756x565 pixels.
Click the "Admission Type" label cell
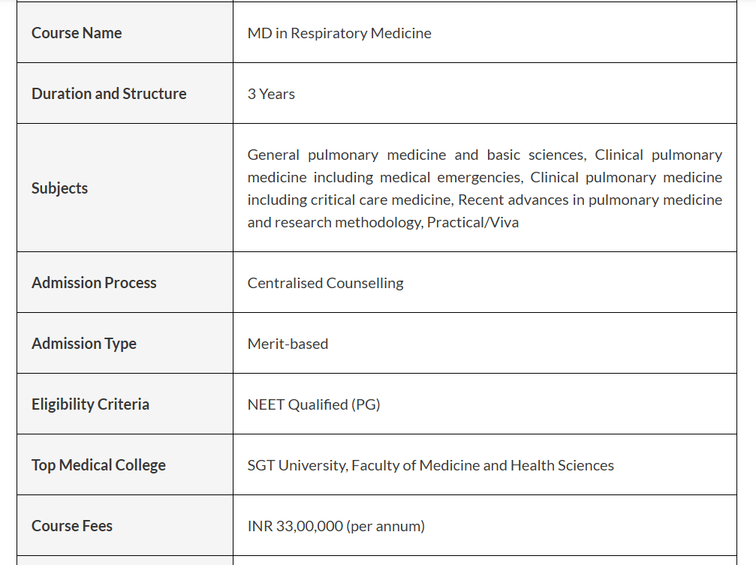coord(84,344)
